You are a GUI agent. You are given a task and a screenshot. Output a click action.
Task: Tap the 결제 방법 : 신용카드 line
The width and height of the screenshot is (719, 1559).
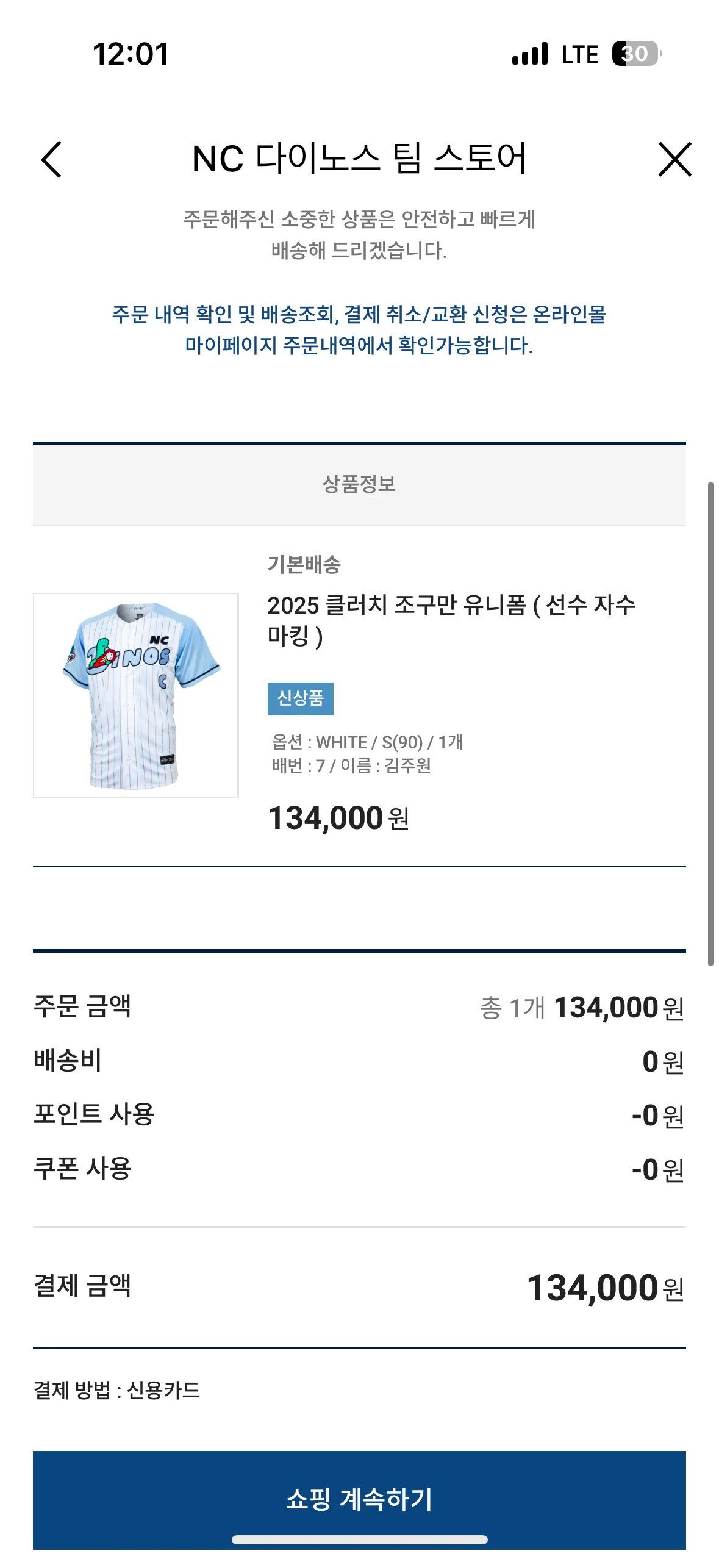click(117, 1390)
